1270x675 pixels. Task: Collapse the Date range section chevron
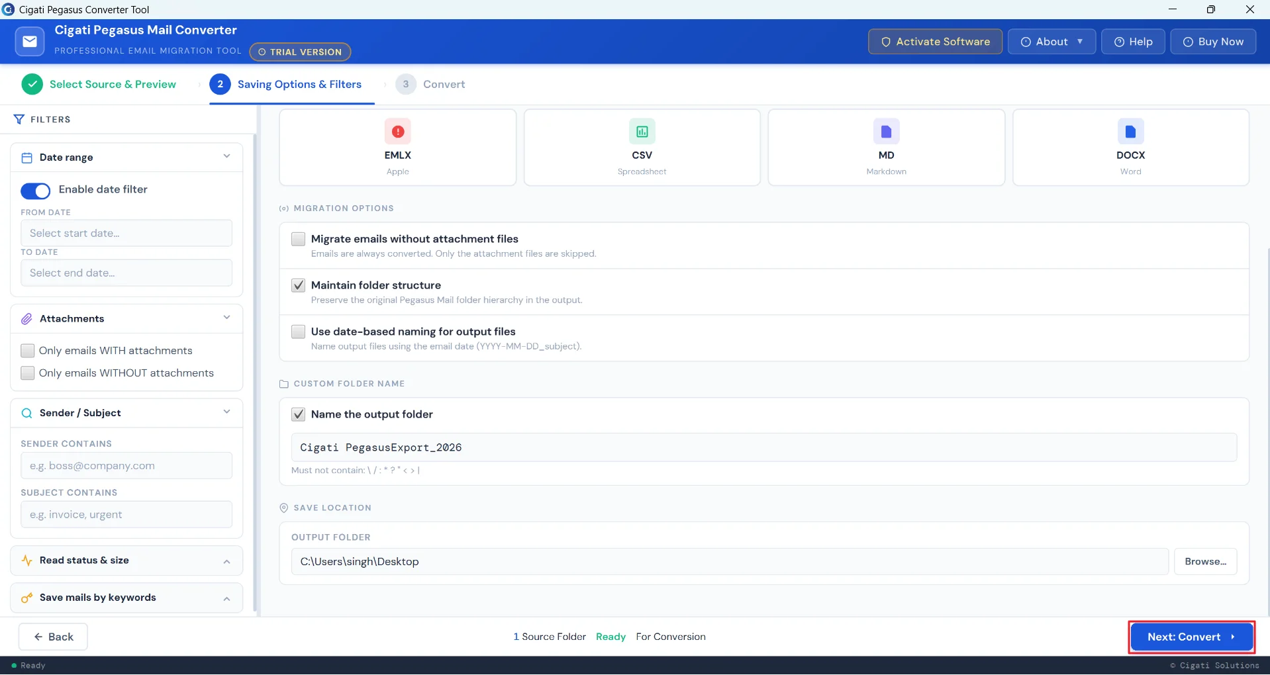click(226, 157)
